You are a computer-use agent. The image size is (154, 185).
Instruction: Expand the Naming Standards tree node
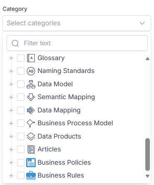[x=11, y=71]
